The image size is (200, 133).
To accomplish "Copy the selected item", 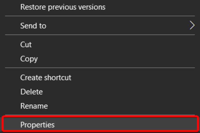I will (x=29, y=59).
